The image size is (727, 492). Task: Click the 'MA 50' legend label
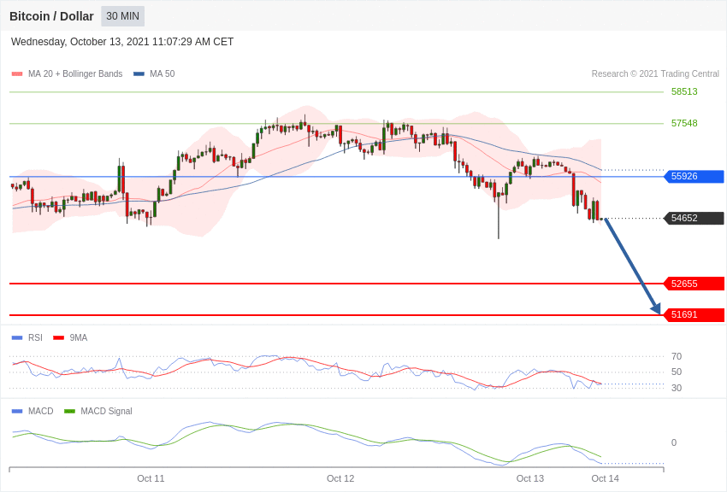[163, 73]
